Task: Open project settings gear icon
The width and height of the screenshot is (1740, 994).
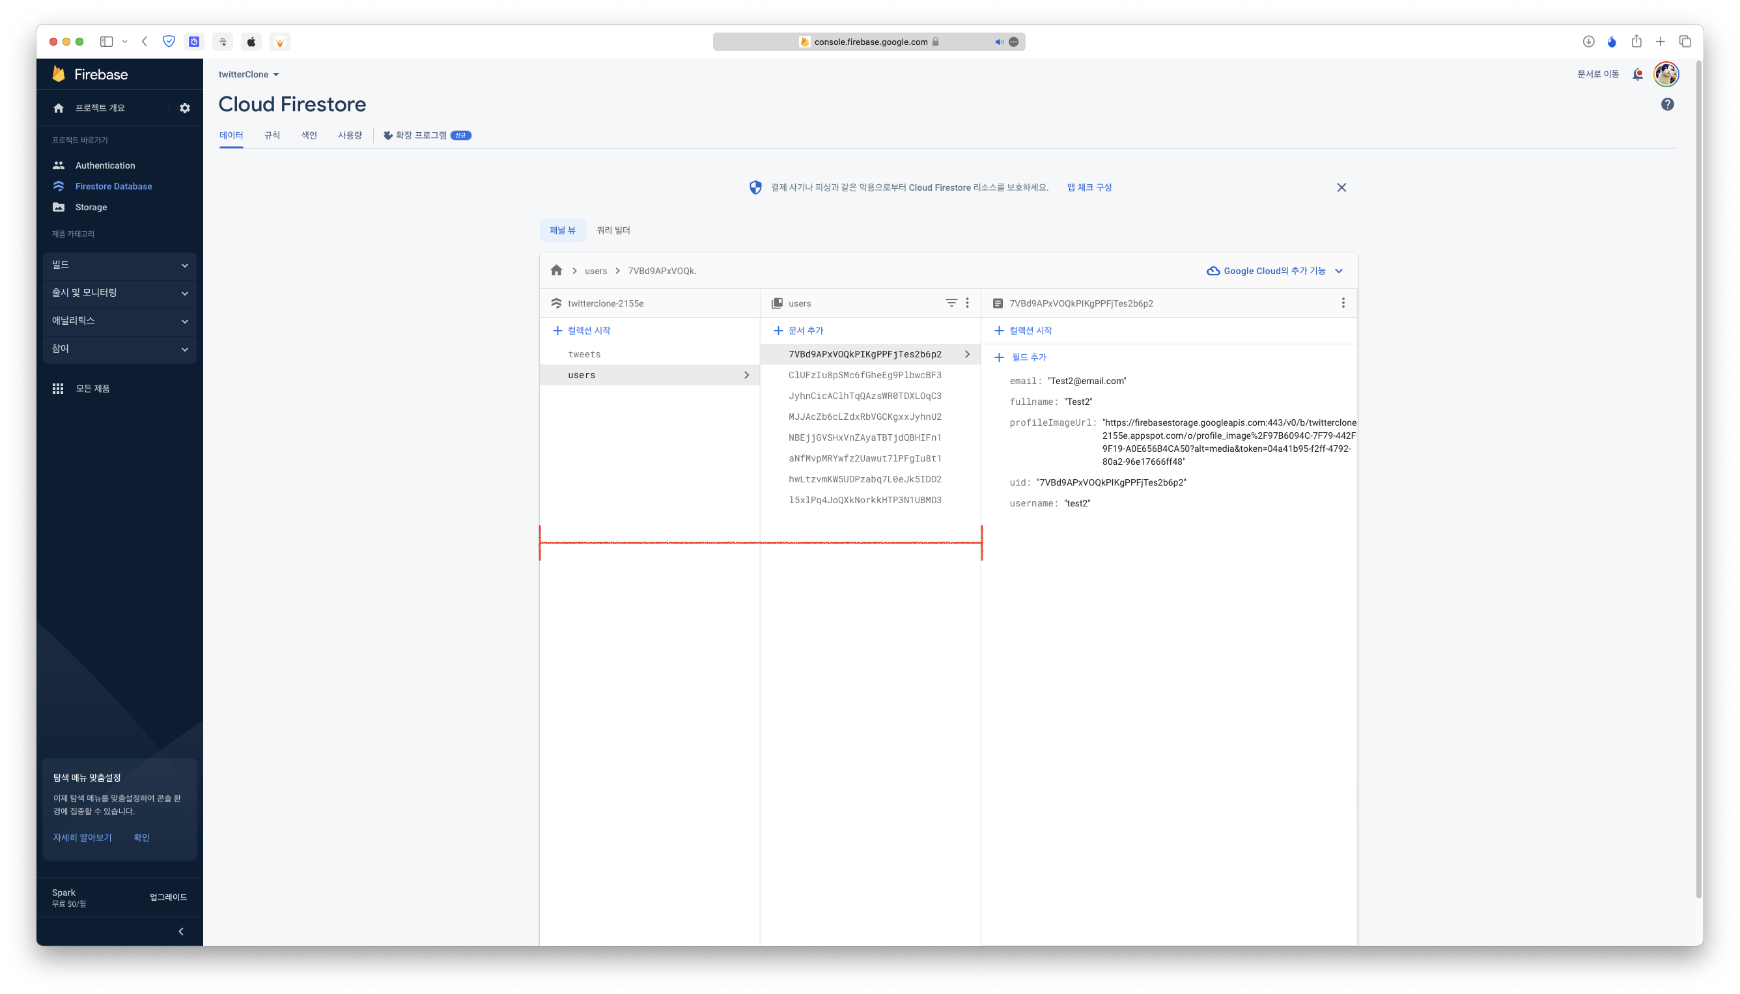Action: pos(184,108)
